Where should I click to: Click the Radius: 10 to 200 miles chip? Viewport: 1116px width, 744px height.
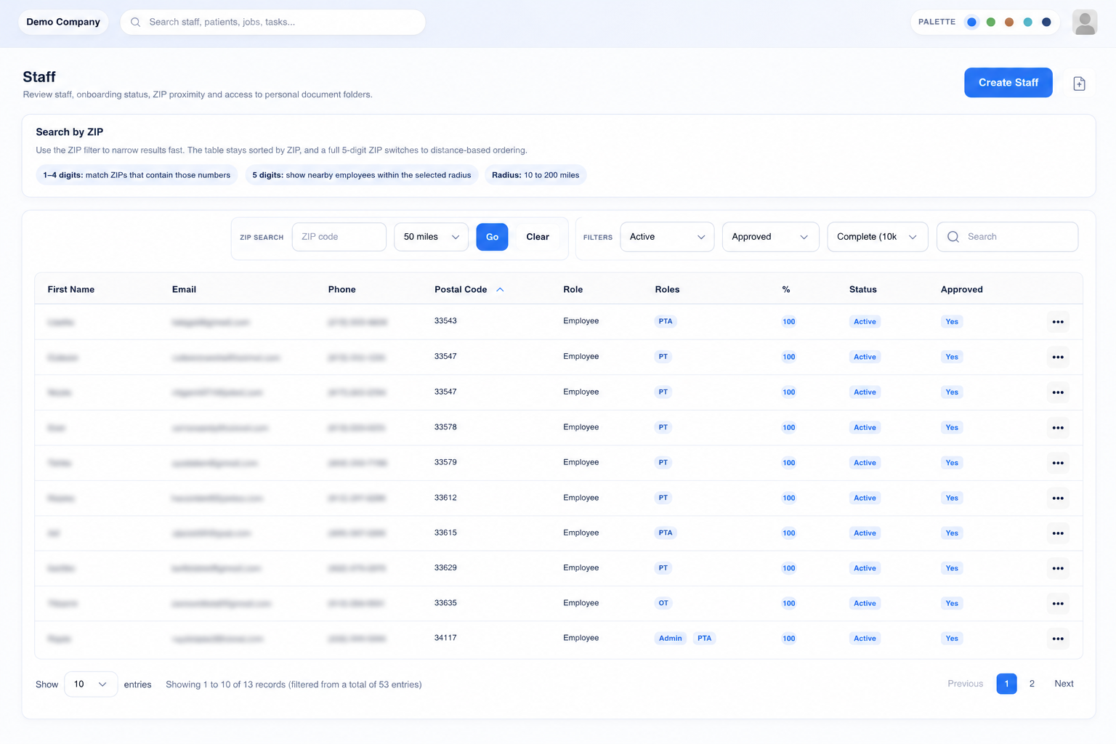coord(535,175)
